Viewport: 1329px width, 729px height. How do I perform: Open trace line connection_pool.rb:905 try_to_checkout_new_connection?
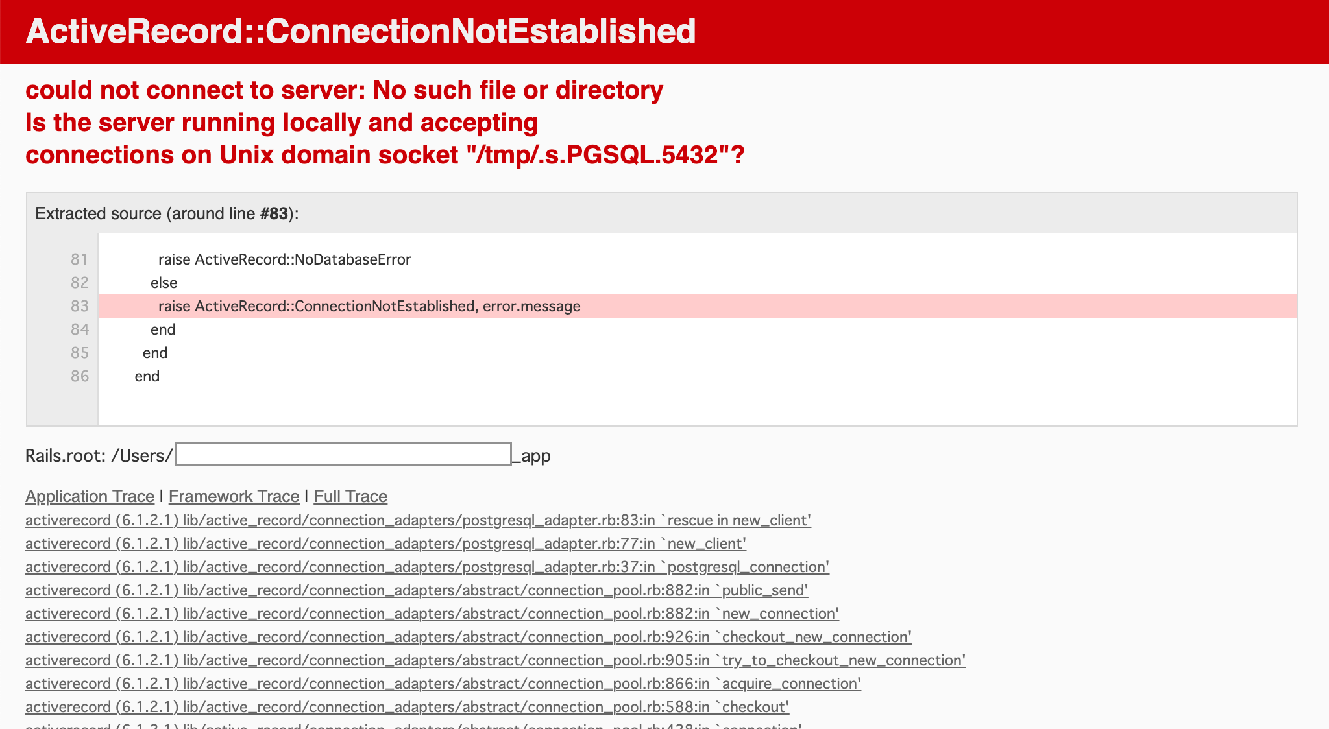pos(495,660)
